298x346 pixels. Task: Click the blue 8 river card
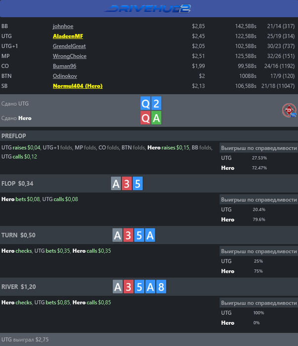(161, 287)
